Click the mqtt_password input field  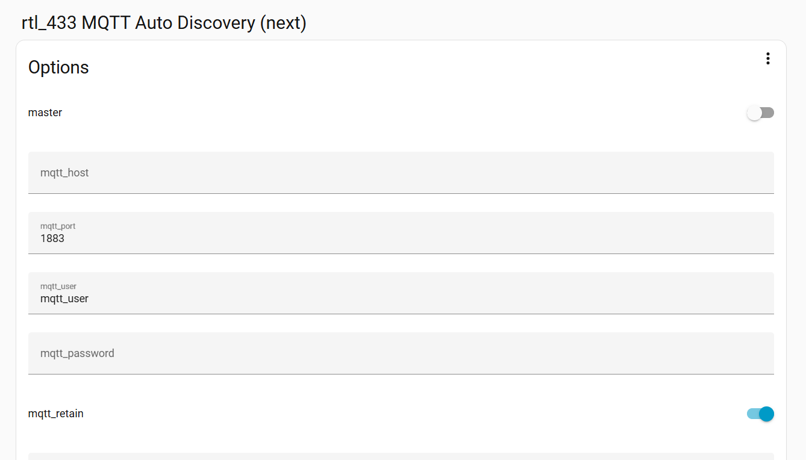point(401,353)
